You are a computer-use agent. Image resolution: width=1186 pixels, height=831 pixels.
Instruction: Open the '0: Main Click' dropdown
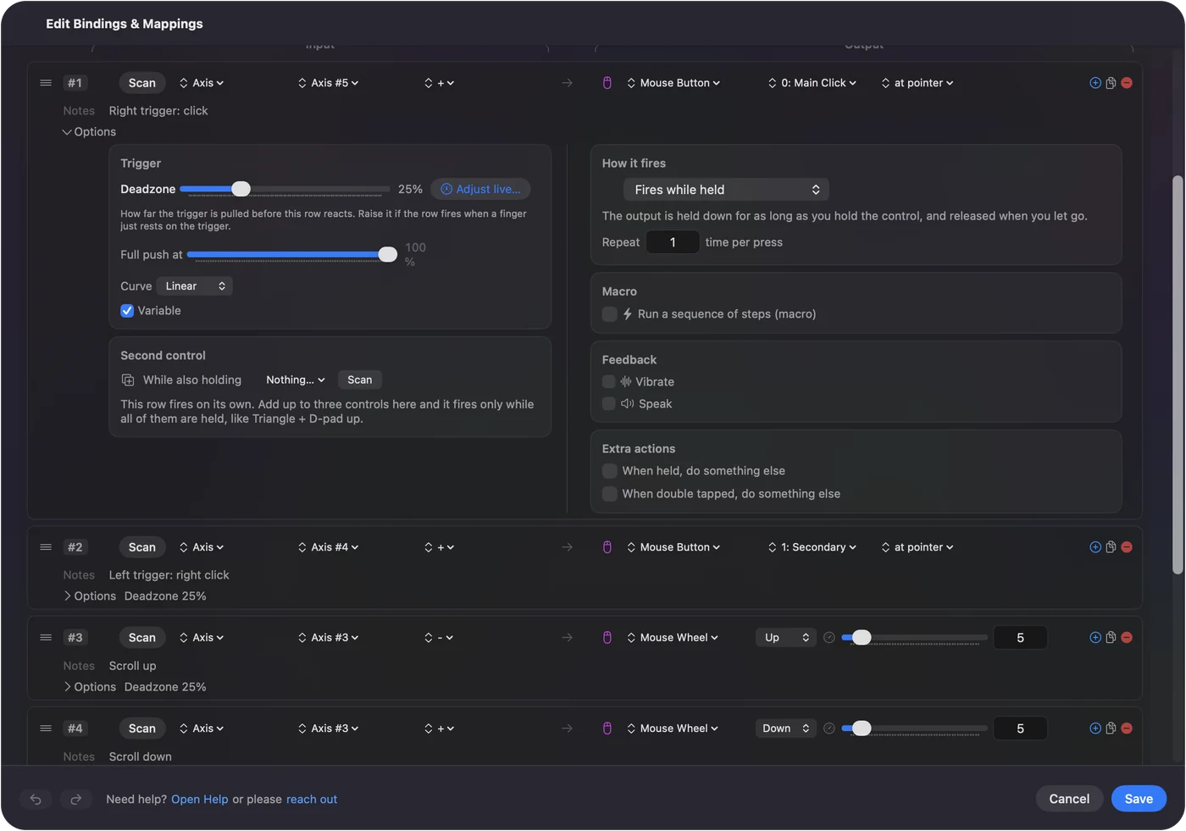coord(812,83)
